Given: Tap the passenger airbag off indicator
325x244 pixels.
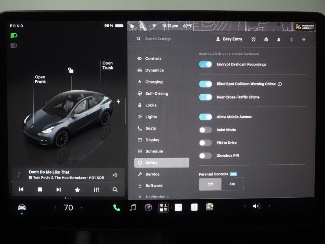Looking at the screenshot, I should click(305, 27).
